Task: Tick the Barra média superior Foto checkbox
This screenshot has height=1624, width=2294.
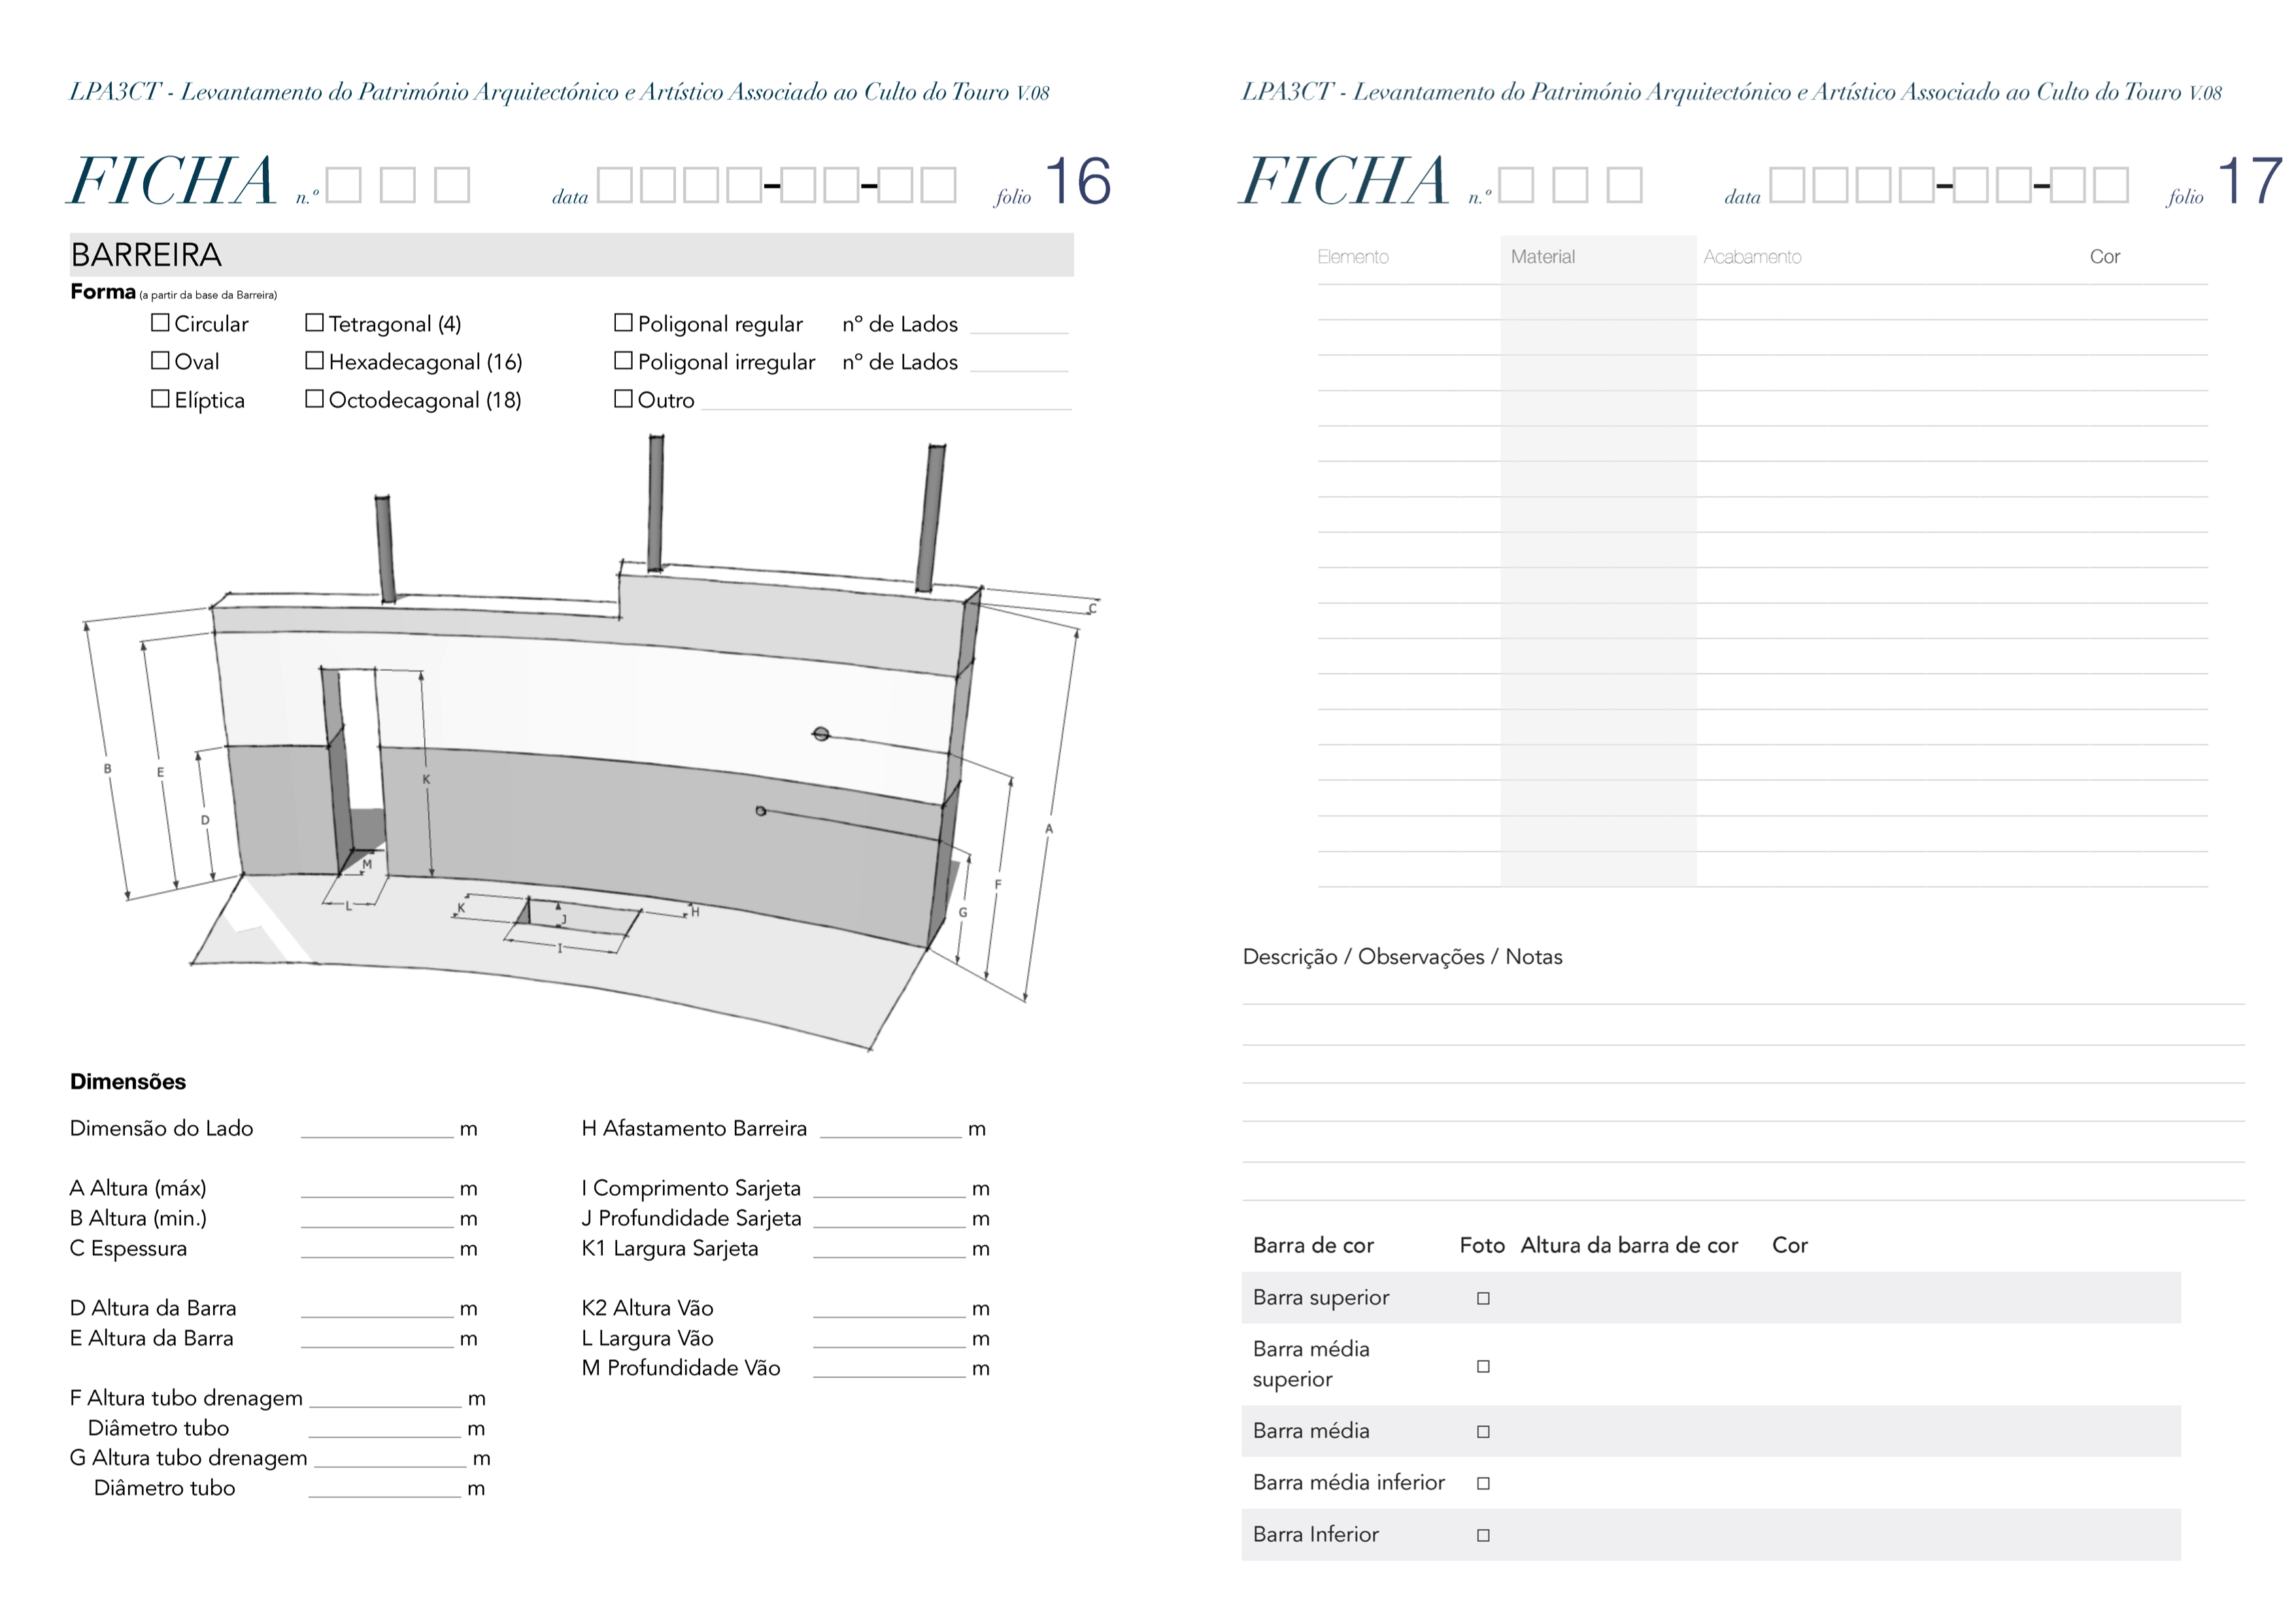Action: 1483,1366
